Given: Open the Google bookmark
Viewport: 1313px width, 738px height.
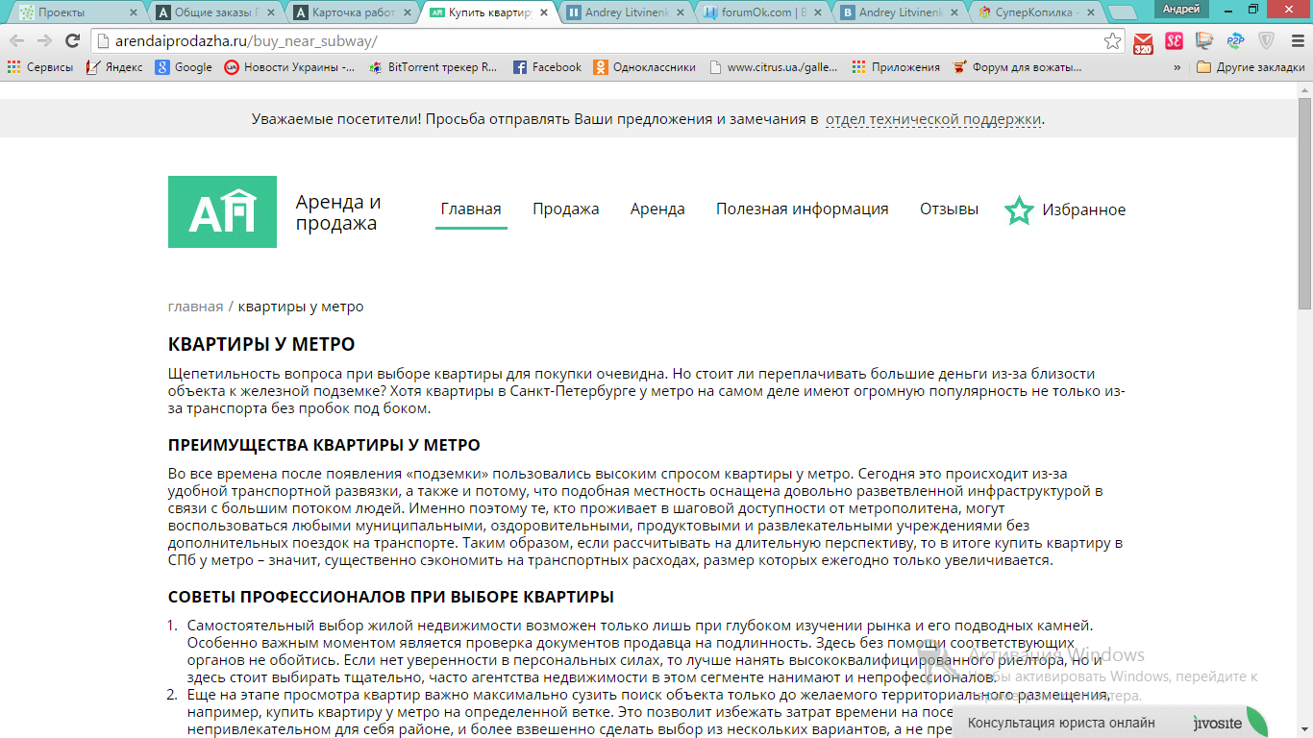Looking at the screenshot, I should [184, 67].
